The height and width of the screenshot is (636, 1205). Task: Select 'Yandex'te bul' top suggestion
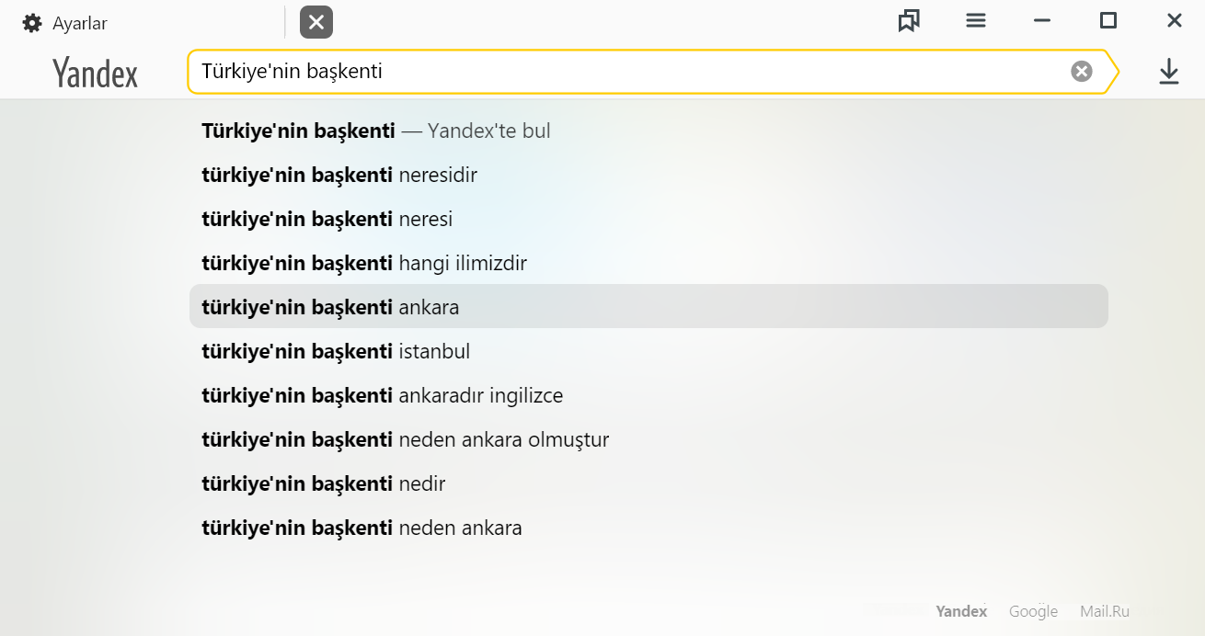click(648, 131)
